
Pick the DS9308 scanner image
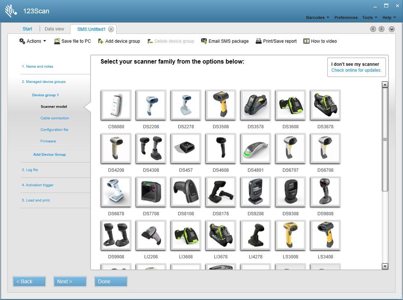click(290, 192)
